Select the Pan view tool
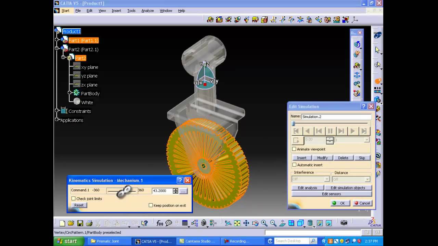This screenshot has width=438, height=246. [246, 223]
